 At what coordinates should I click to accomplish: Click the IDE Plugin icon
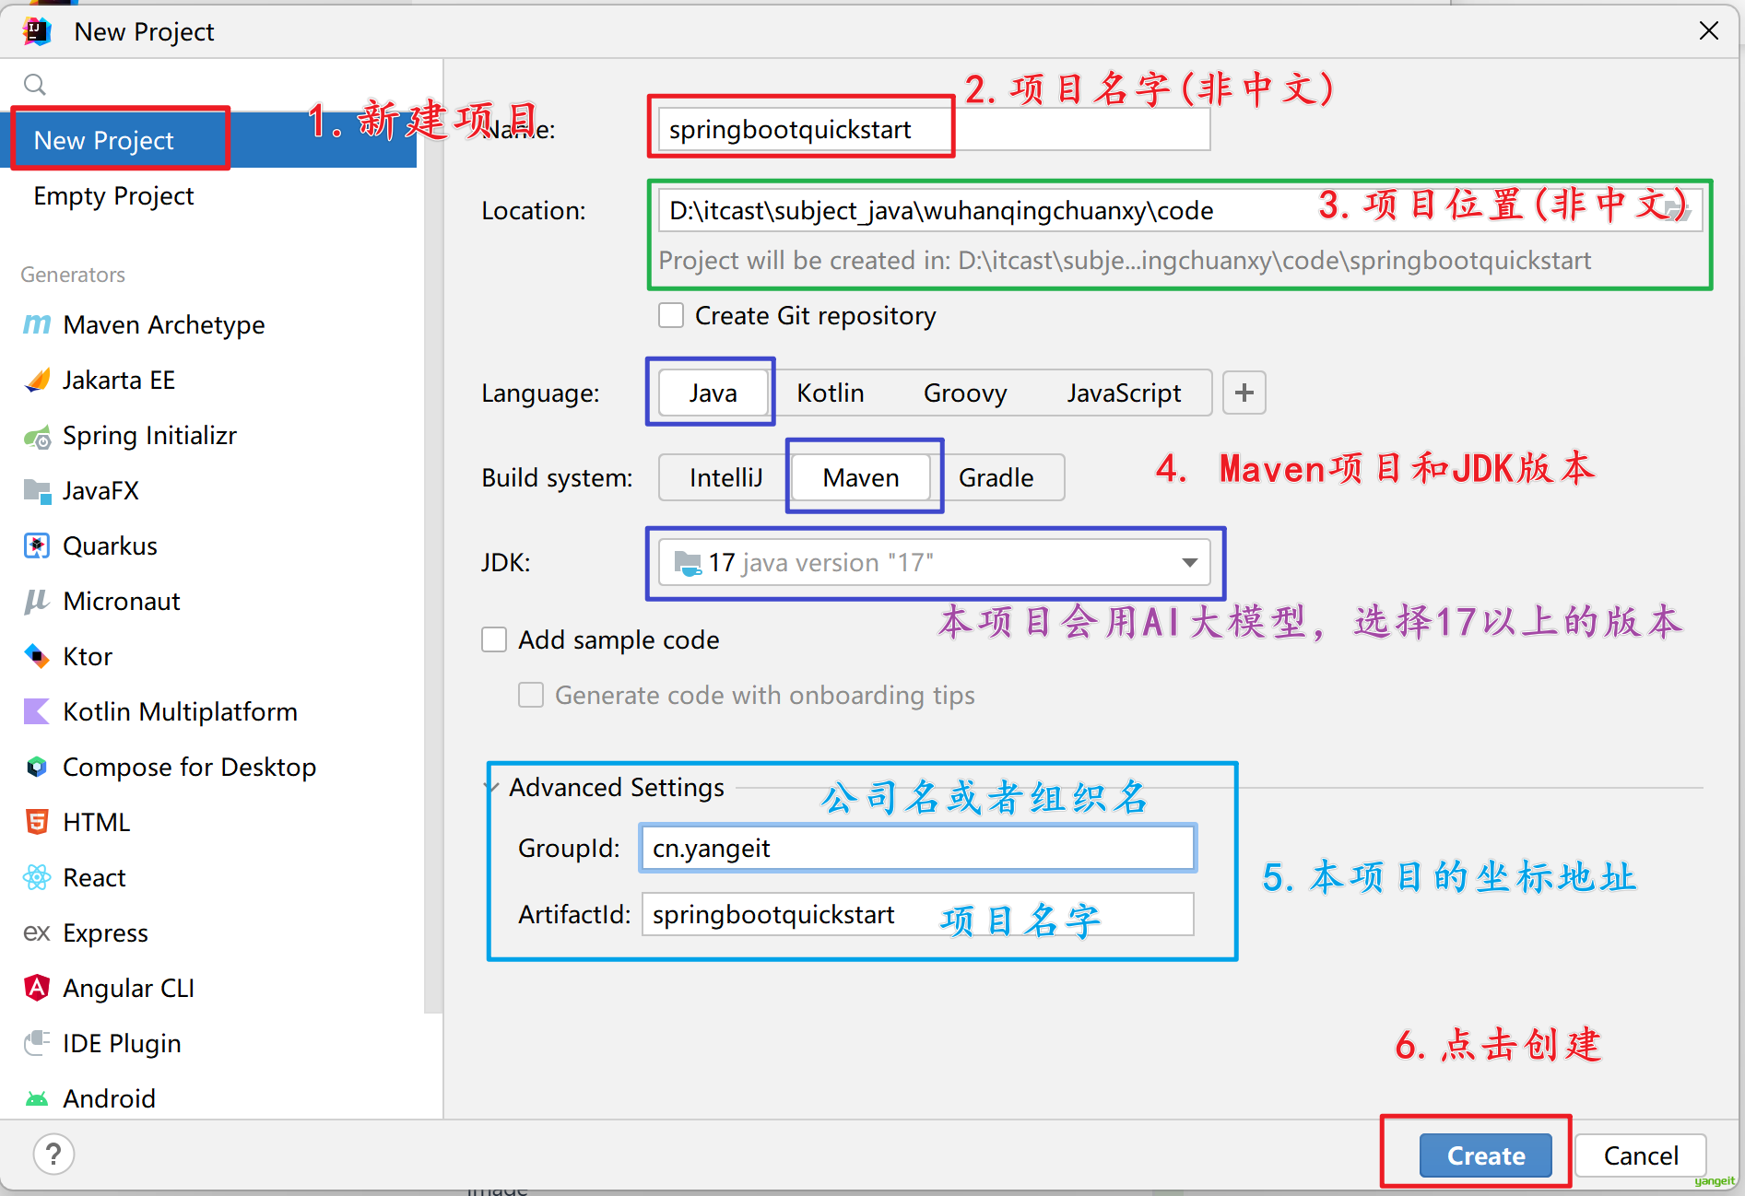(37, 1043)
